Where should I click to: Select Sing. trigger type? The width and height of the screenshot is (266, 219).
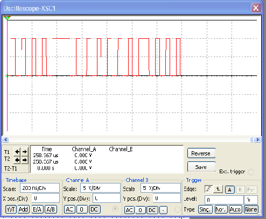(x=205, y=209)
